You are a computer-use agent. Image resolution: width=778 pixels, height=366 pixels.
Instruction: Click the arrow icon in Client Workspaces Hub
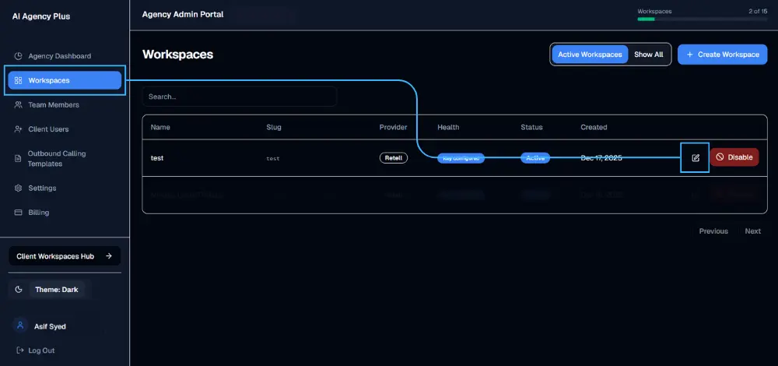coord(109,256)
